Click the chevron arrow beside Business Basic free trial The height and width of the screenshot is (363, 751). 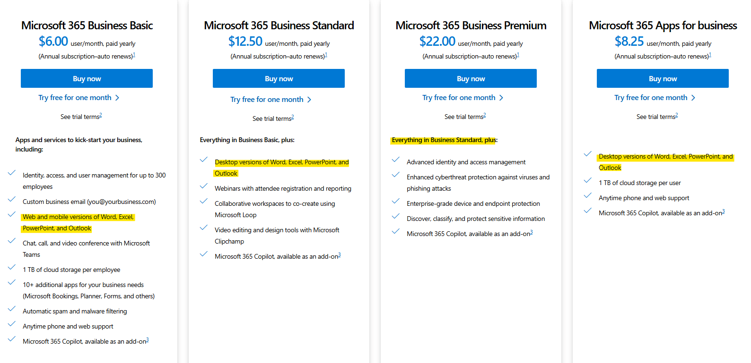(x=117, y=98)
